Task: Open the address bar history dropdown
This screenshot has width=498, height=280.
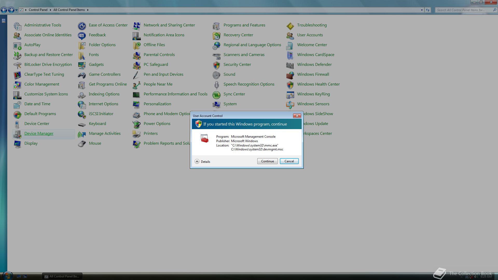Action: (422, 10)
